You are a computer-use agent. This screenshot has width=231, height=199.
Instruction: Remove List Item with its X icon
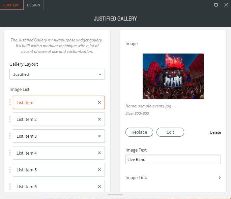[99, 102]
